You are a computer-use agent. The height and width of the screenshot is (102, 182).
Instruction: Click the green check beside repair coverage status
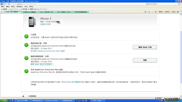(x=26, y=58)
